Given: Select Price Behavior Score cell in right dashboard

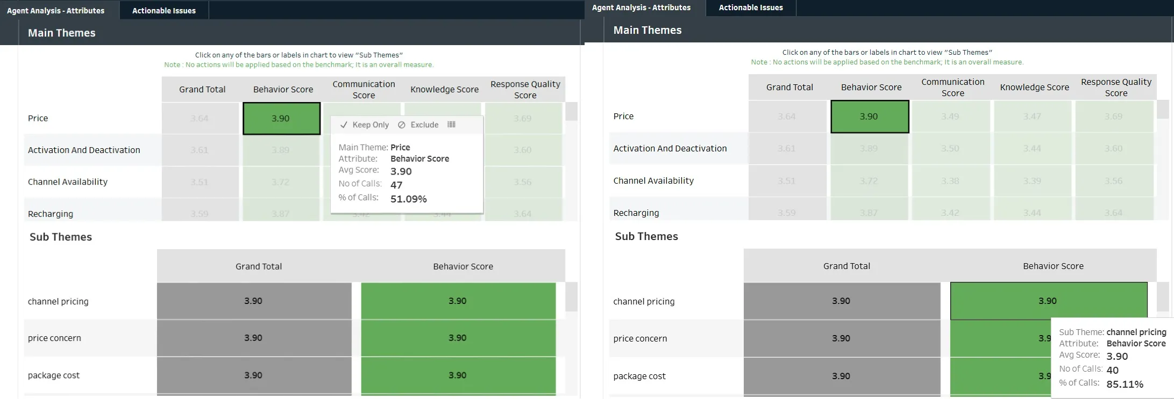Looking at the screenshot, I should click(x=870, y=117).
